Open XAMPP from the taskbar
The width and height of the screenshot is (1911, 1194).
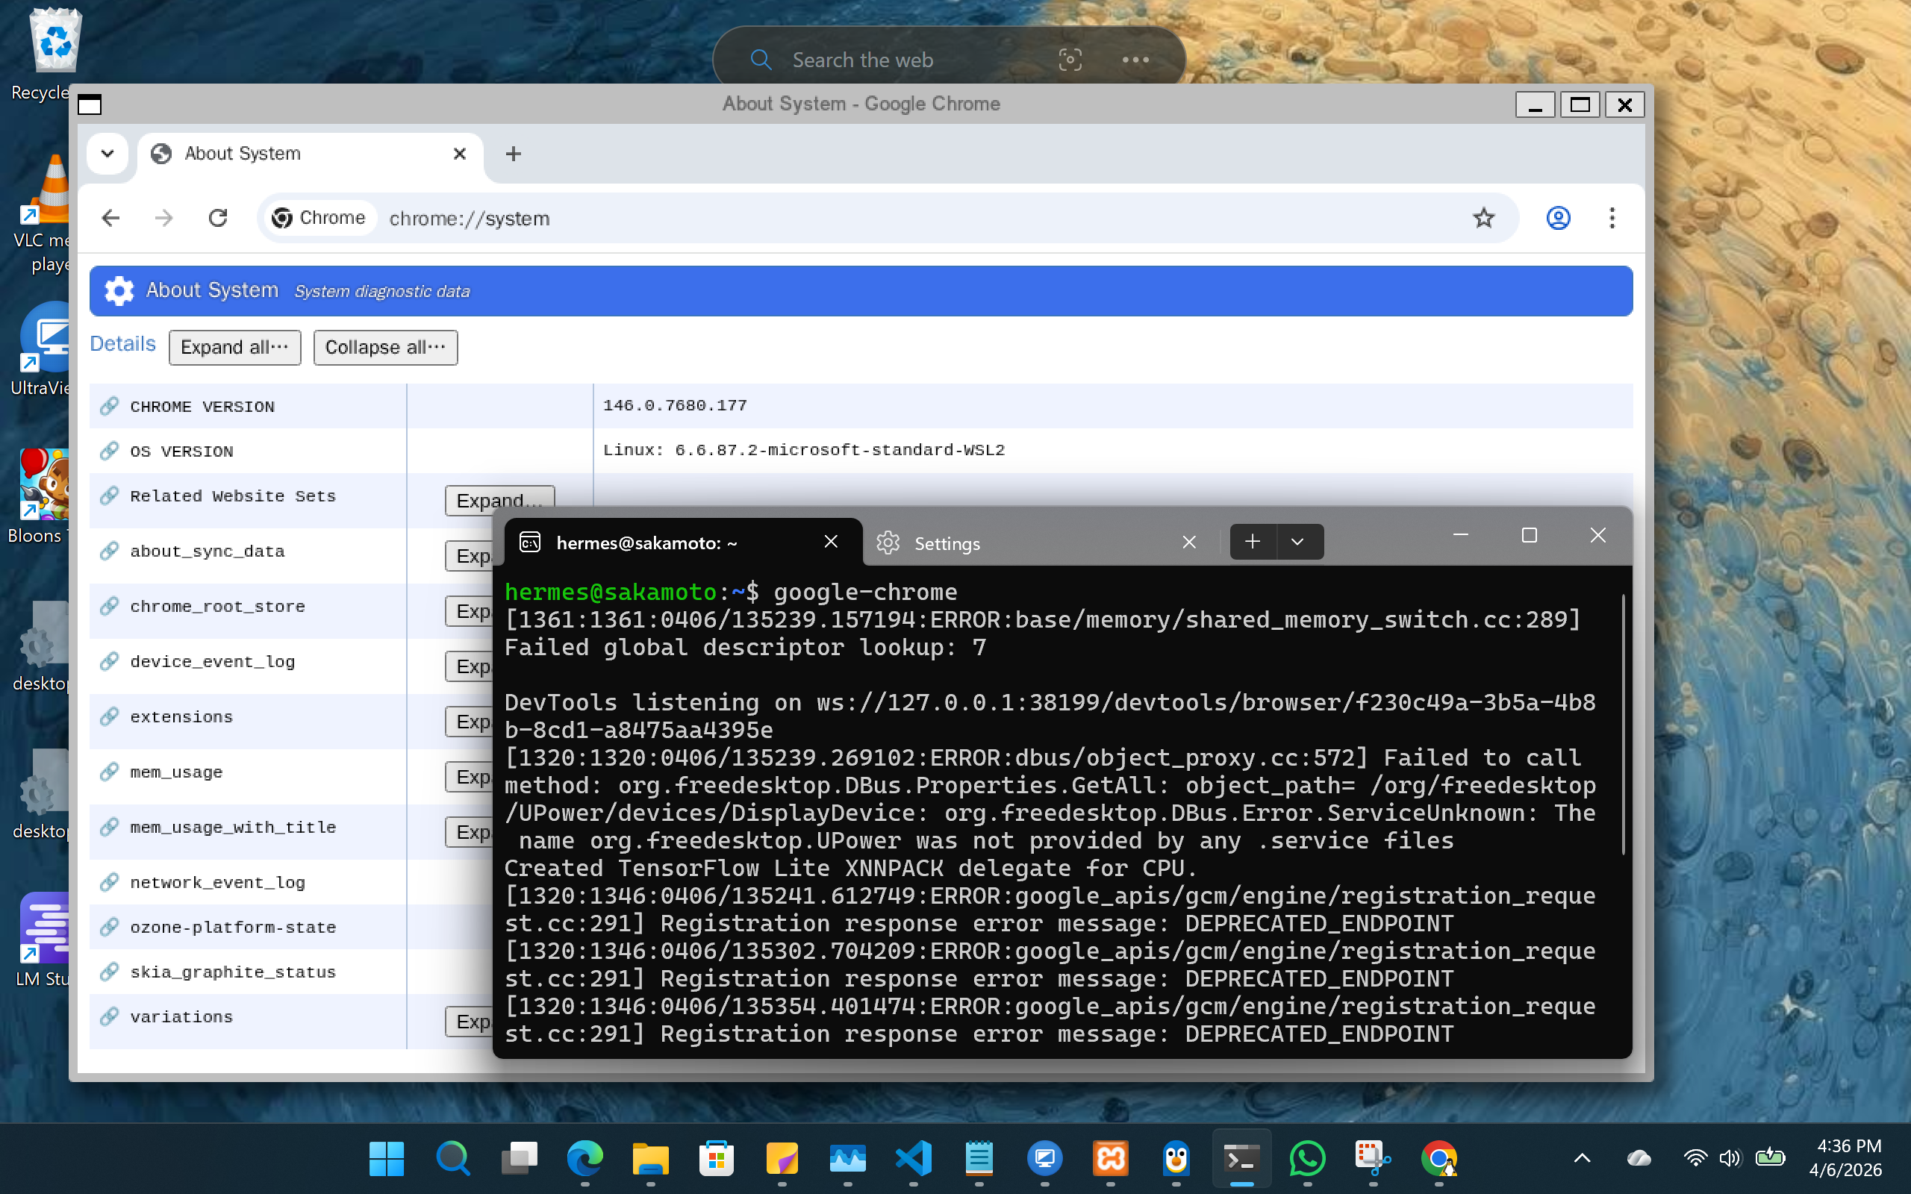point(1110,1159)
